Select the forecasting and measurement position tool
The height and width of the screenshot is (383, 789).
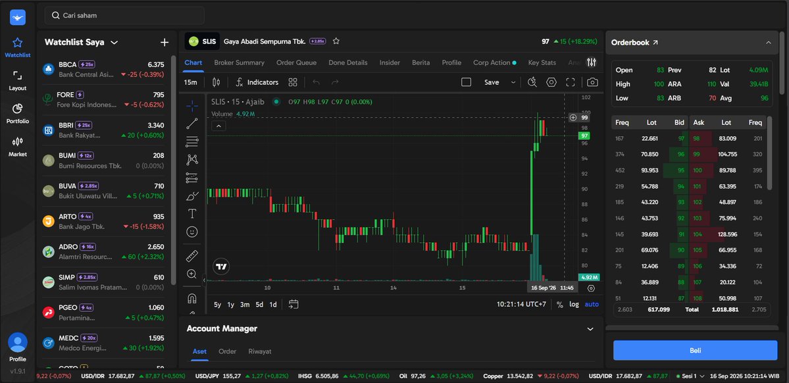click(191, 178)
